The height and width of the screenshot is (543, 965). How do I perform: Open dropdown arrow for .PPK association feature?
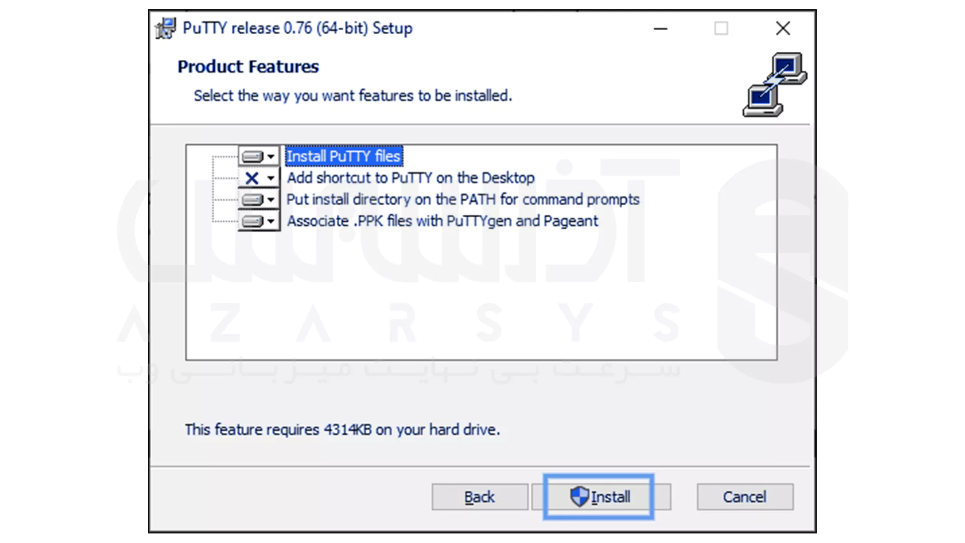[271, 221]
